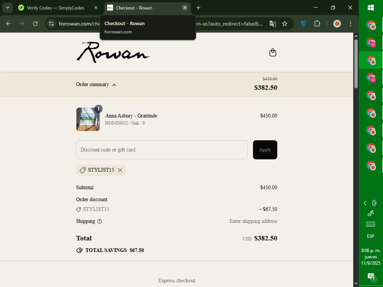383x287 pixels.
Task: Open the Chrome profile avatar
Action: (337, 24)
